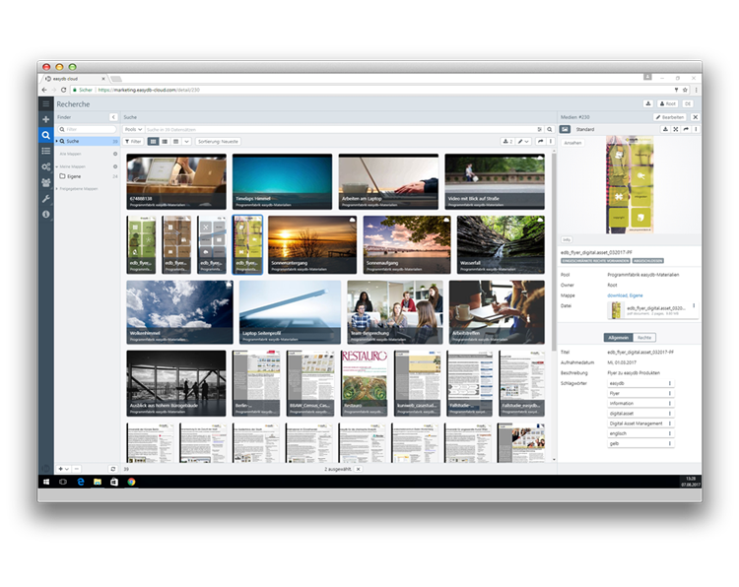Open the file options menu in Datei row
Viewport: 739px width, 587px height.
[x=694, y=305]
